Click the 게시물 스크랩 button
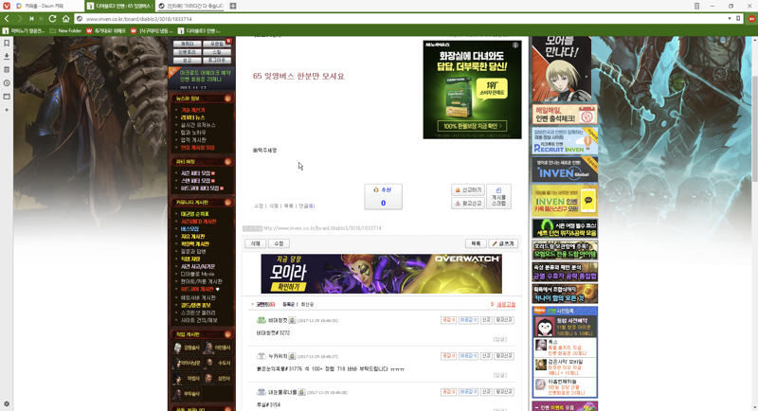 pos(498,197)
